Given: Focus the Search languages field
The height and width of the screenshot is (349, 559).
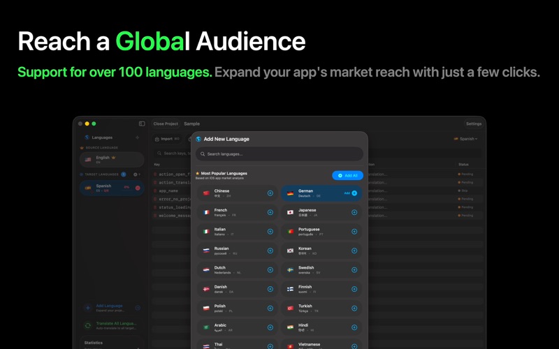Looking at the screenshot, I should (x=279, y=154).
